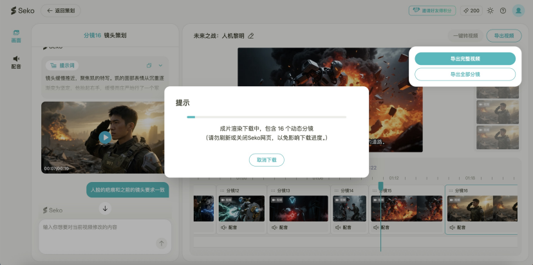Edit title 未来之战：人机黎明 with pencil icon
Screen dimensions: 533x265
click(251, 35)
